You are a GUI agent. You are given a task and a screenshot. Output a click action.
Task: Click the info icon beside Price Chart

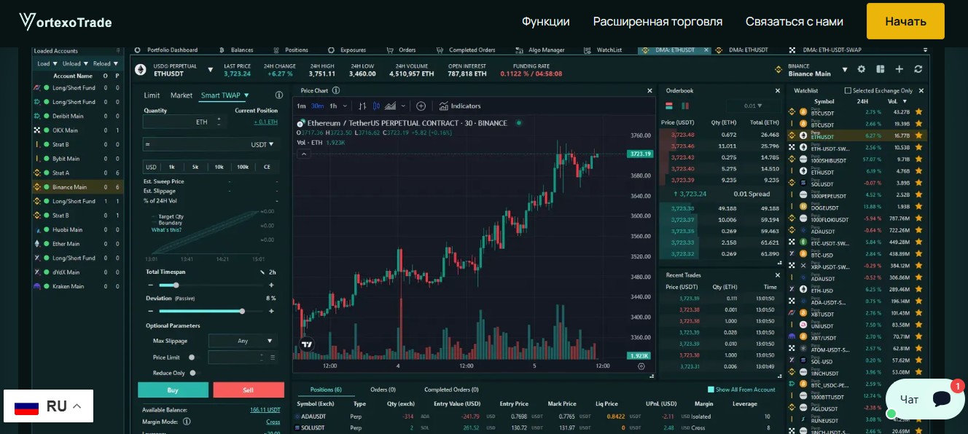coord(336,90)
